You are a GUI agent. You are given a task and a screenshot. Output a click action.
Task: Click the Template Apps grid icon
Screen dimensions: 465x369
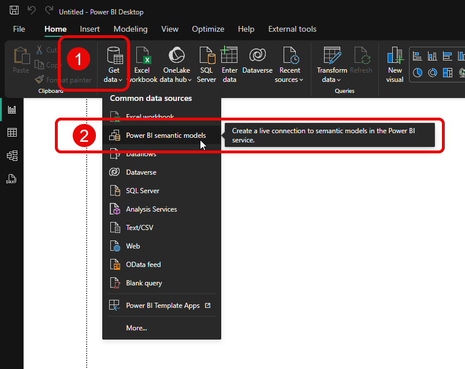coord(114,305)
